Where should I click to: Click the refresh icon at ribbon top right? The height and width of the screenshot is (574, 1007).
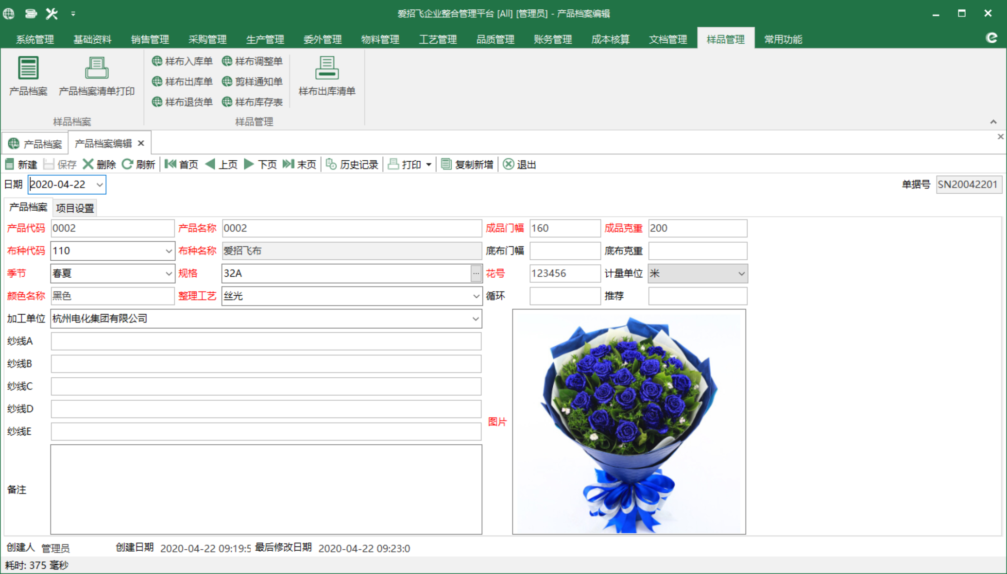coord(991,38)
